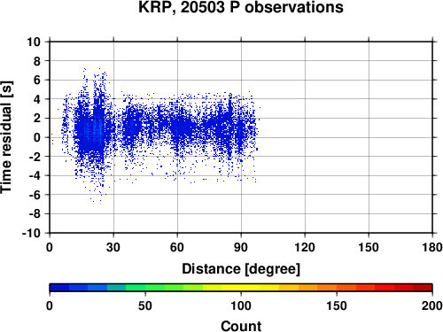Click the y-axis tick label 0
The image size is (443, 332).
click(37, 137)
